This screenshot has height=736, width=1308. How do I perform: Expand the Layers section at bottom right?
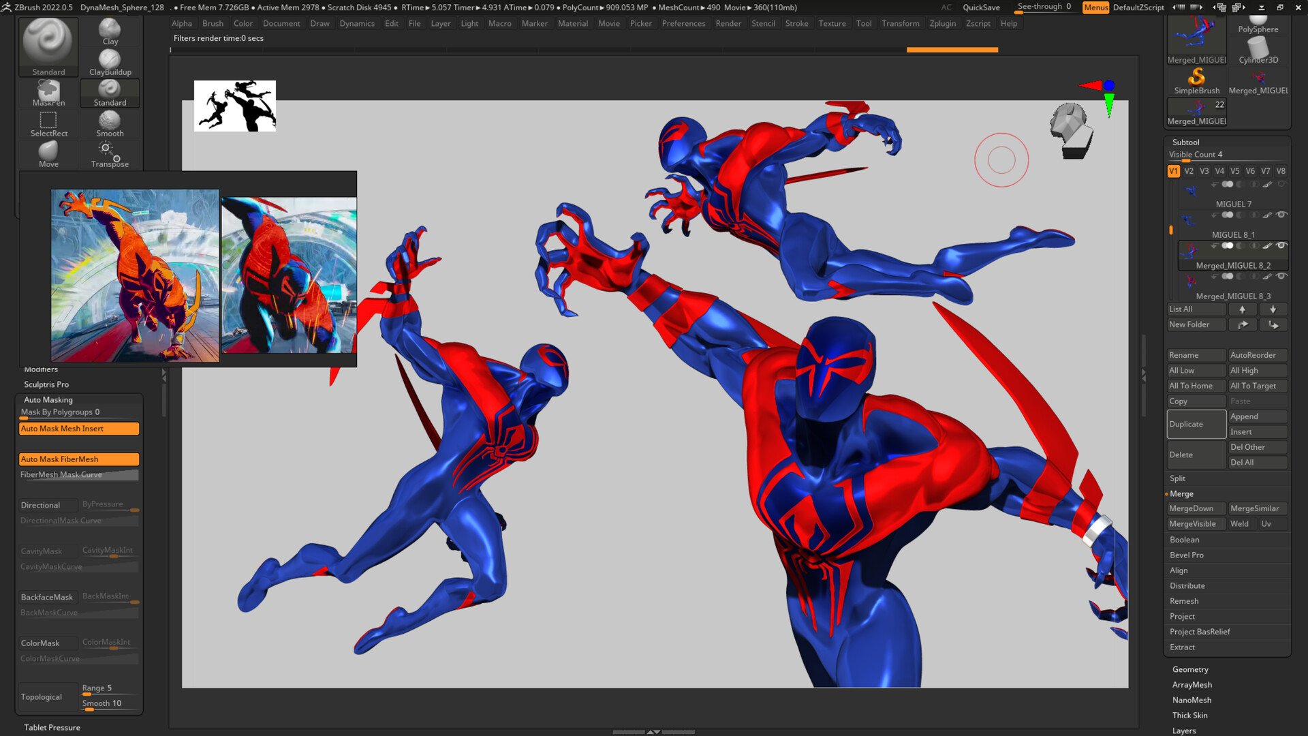[1183, 730]
